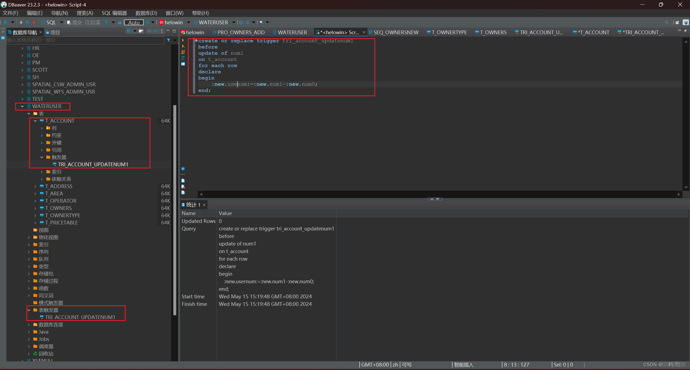
Task: Click the navigator vertical scrollbar
Action: (x=175, y=210)
